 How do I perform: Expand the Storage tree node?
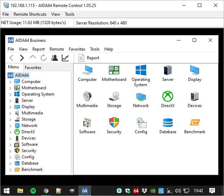coord(10,120)
